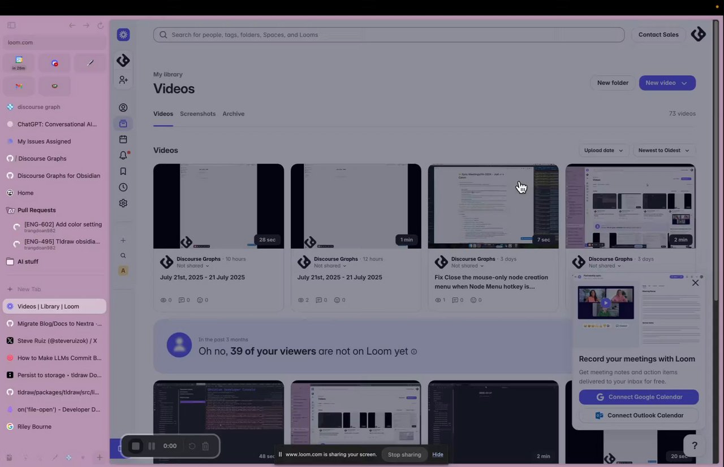Open the pinned Gmail tab
Image resolution: width=724 pixels, height=467 pixels.
pyautogui.click(x=19, y=86)
